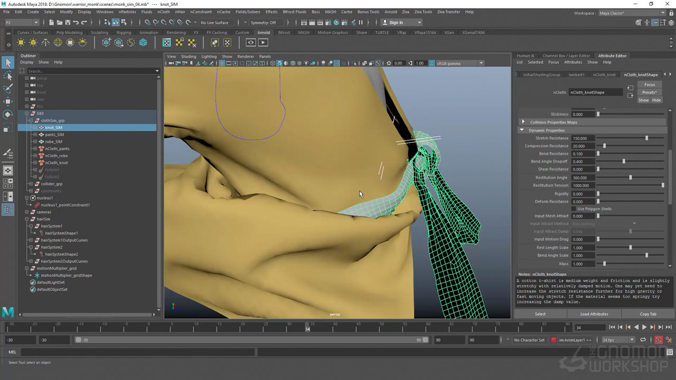The image size is (676, 380).
Task: Click the Arnold skydome light shelf icon
Action: click(58, 43)
